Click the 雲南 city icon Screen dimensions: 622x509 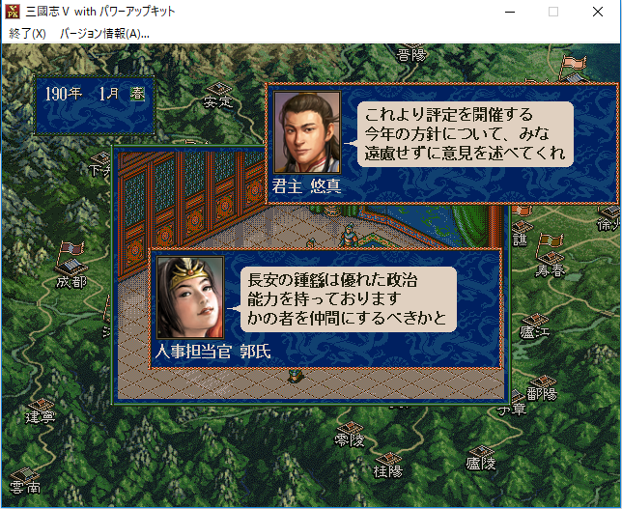click(x=23, y=475)
